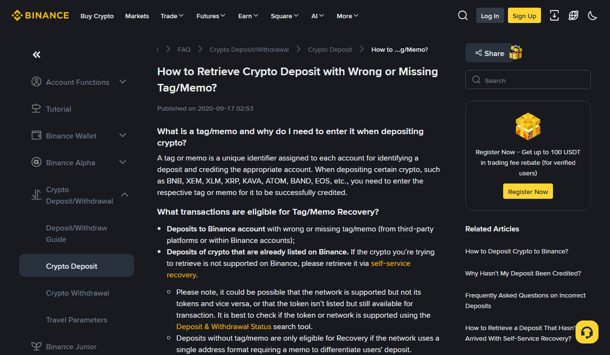The width and height of the screenshot is (610, 355).
Task: Collapse the Crypto Deposit/Withdrawal chevron
Action: (125, 195)
